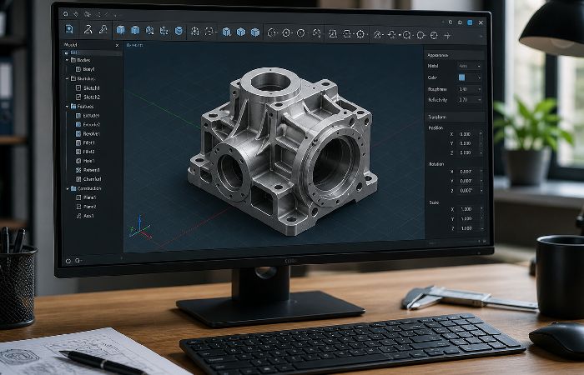Click the Extrude2 feature icon
Image resolution: width=584 pixels, height=375 pixels.
point(78,125)
